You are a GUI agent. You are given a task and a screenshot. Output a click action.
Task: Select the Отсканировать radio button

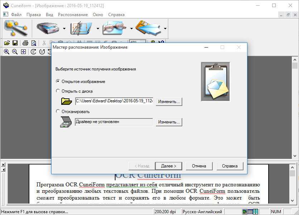coord(58,111)
